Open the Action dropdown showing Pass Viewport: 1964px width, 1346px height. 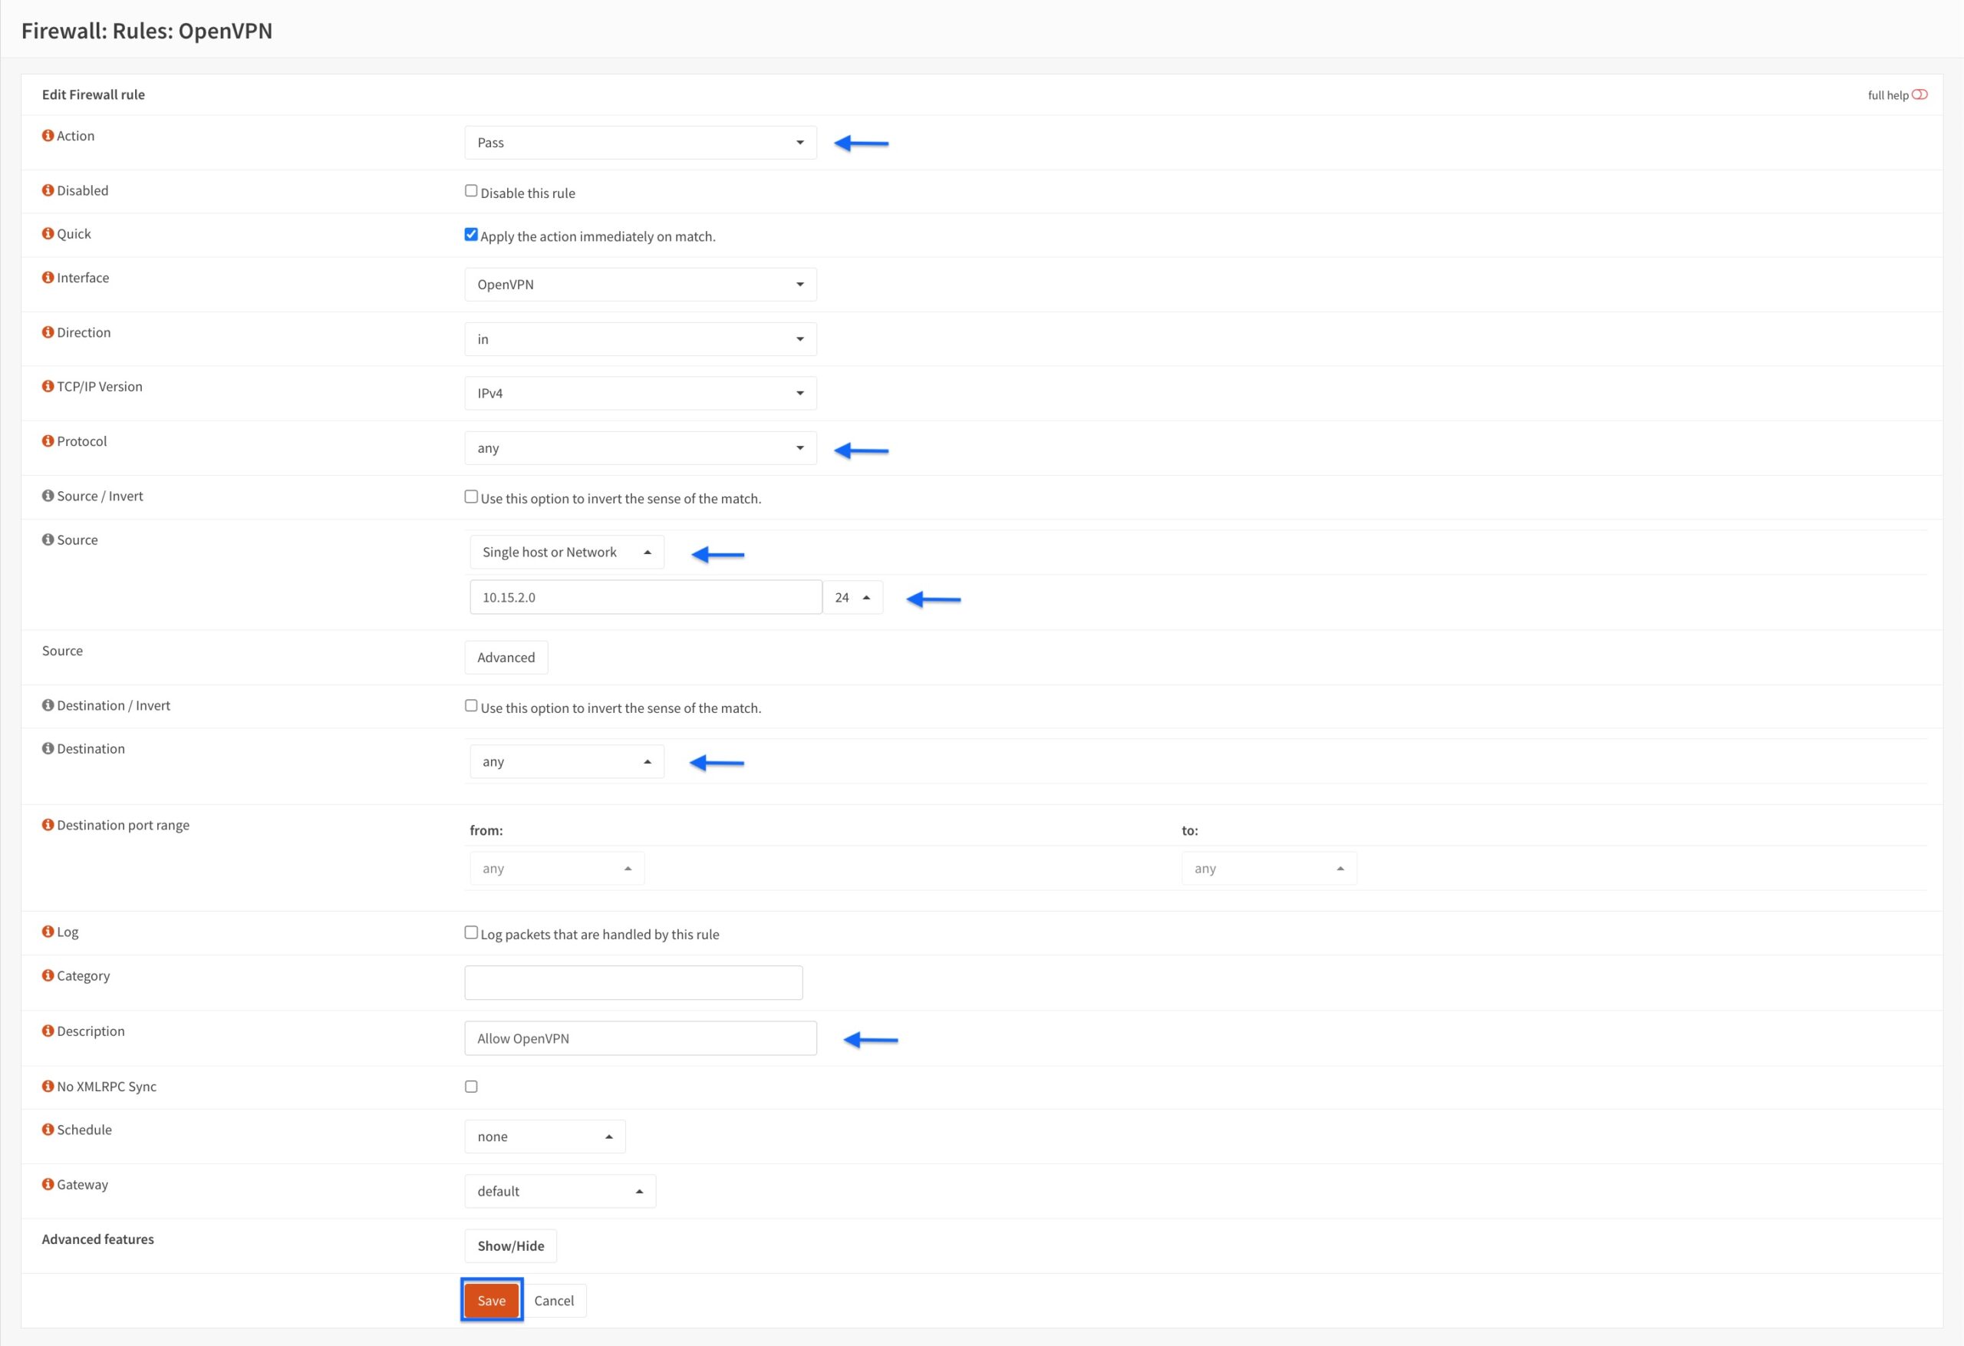(x=640, y=142)
